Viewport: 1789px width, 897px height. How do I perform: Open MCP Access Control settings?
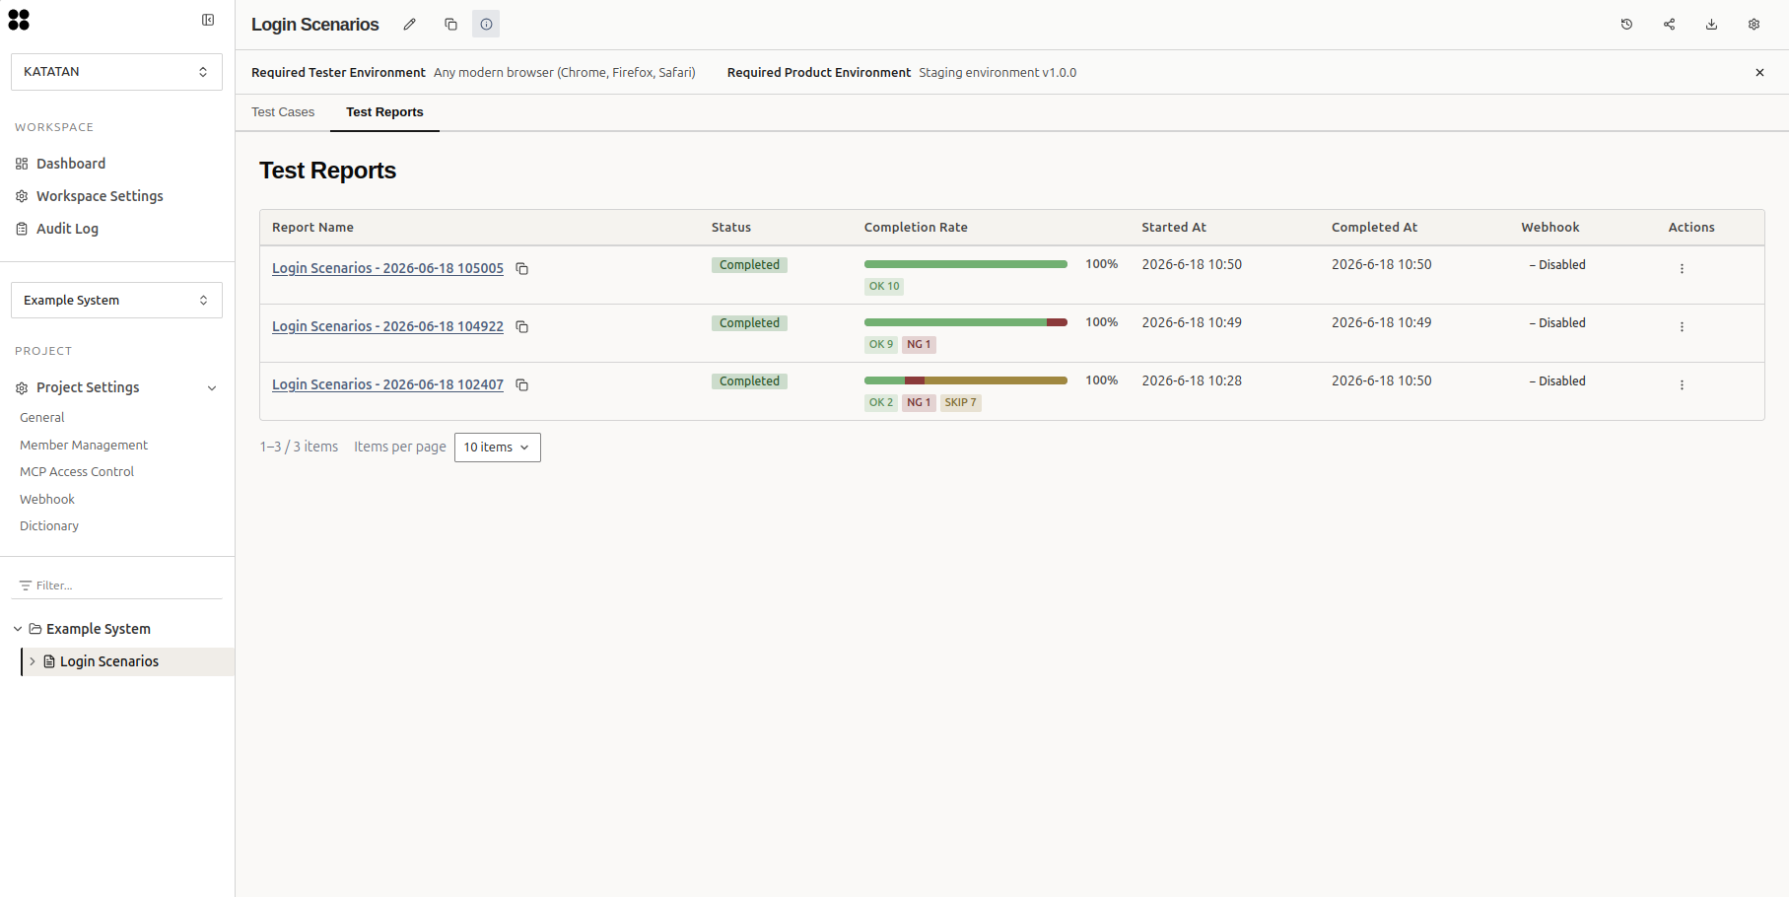pos(77,472)
